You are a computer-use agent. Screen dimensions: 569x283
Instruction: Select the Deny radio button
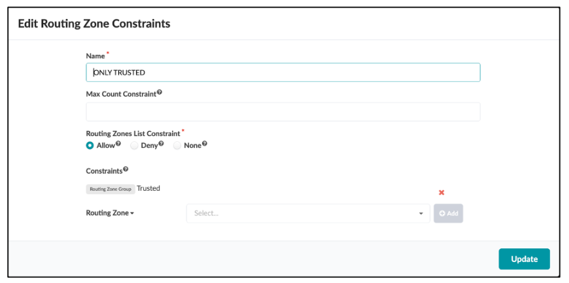tap(134, 146)
